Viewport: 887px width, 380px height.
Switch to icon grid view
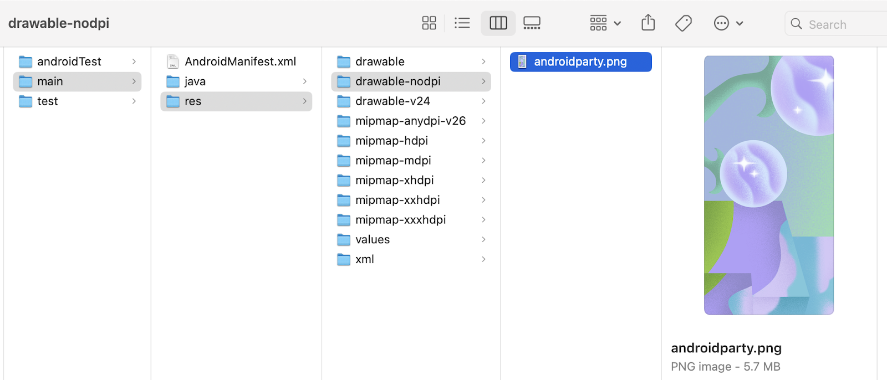tap(429, 23)
